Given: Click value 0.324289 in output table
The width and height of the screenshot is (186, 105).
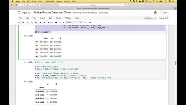Looking at the screenshot, I should (x=53, y=95).
